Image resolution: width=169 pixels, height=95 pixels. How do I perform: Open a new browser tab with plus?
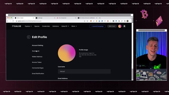click(100, 18)
